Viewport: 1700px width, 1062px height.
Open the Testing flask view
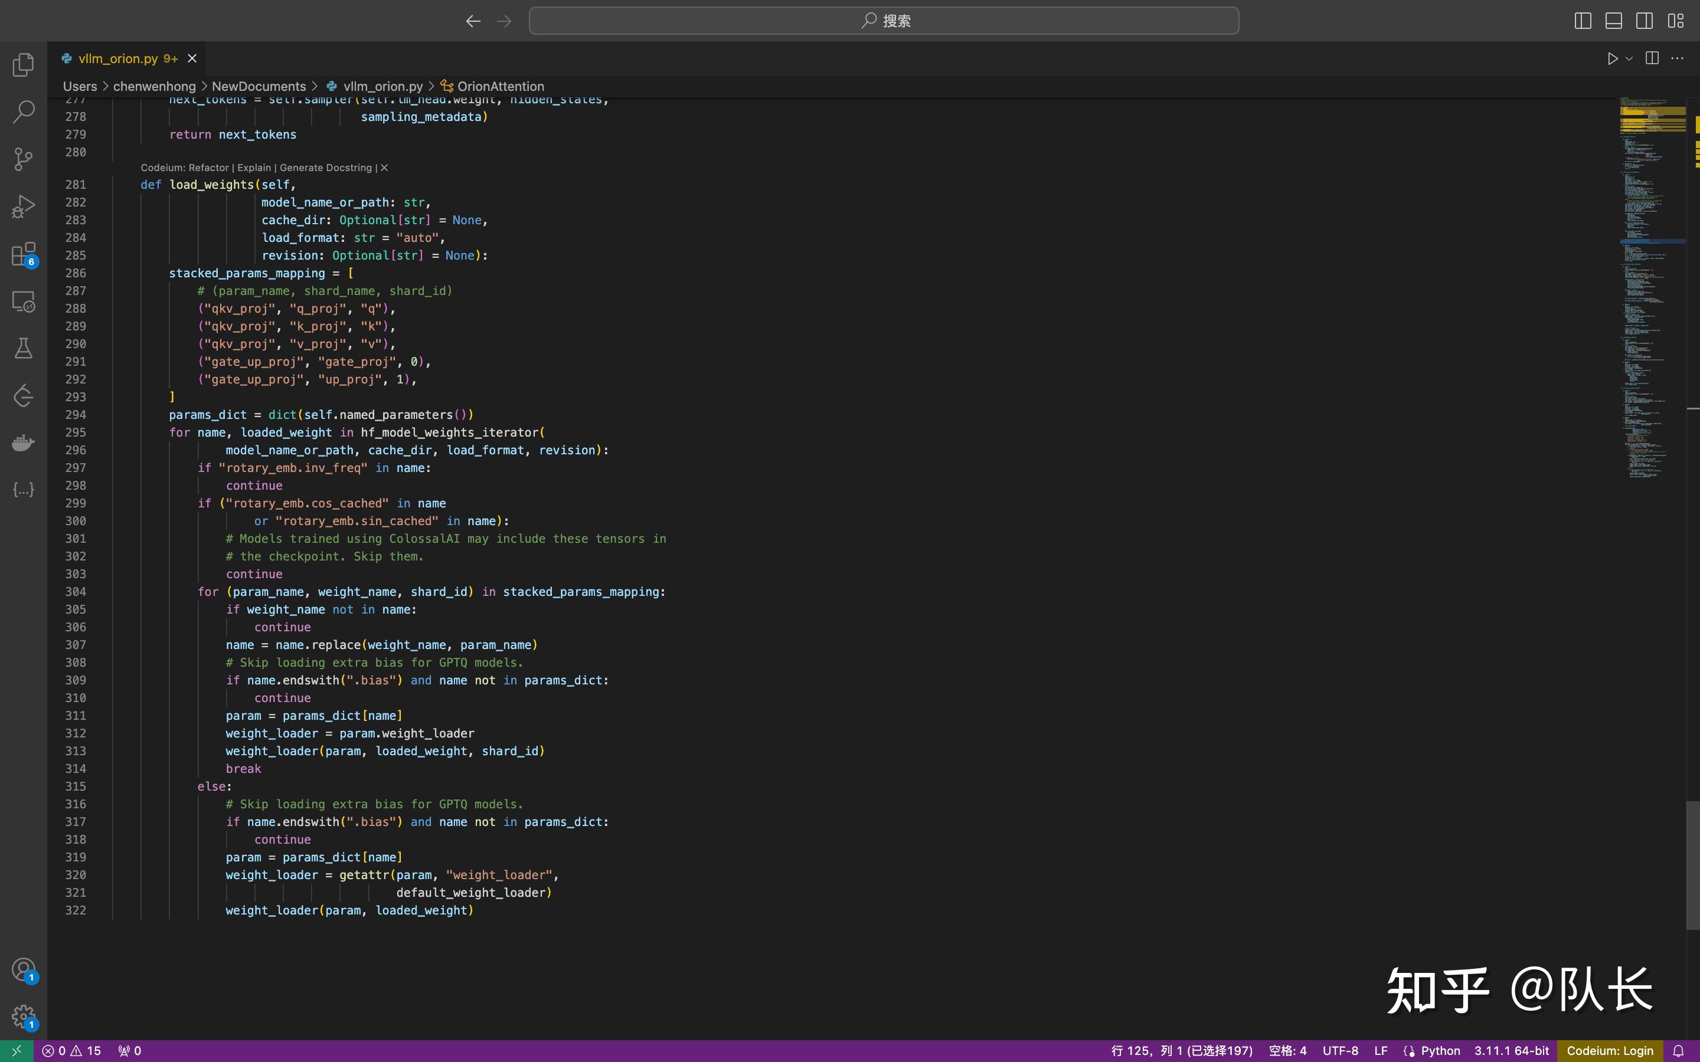[23, 348]
